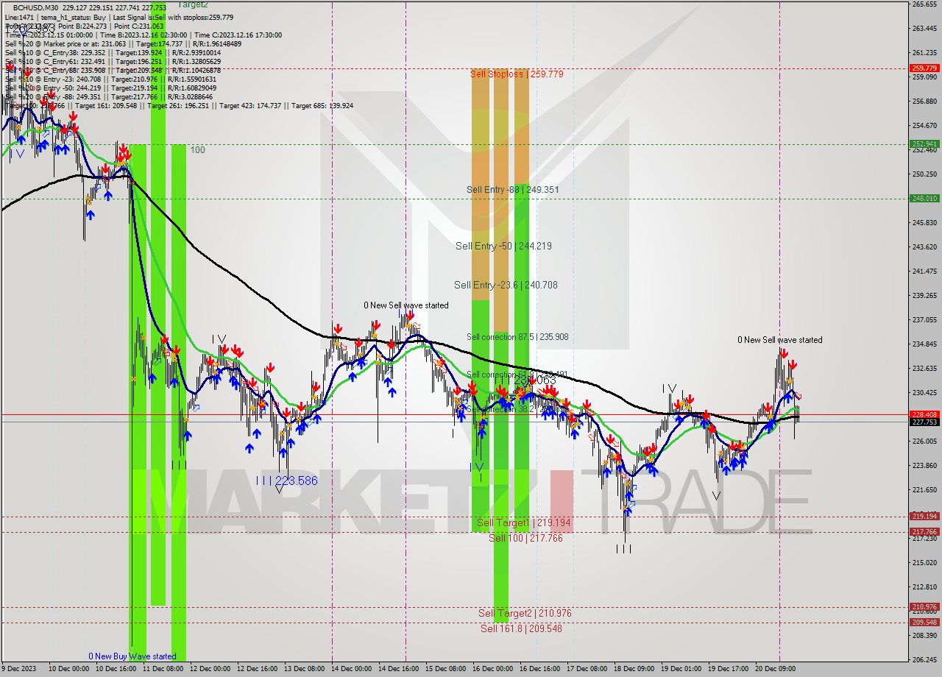Viewport: 942px width, 677px height.
Task: Click the 'I I I 223.586' wave label
Action: click(287, 481)
